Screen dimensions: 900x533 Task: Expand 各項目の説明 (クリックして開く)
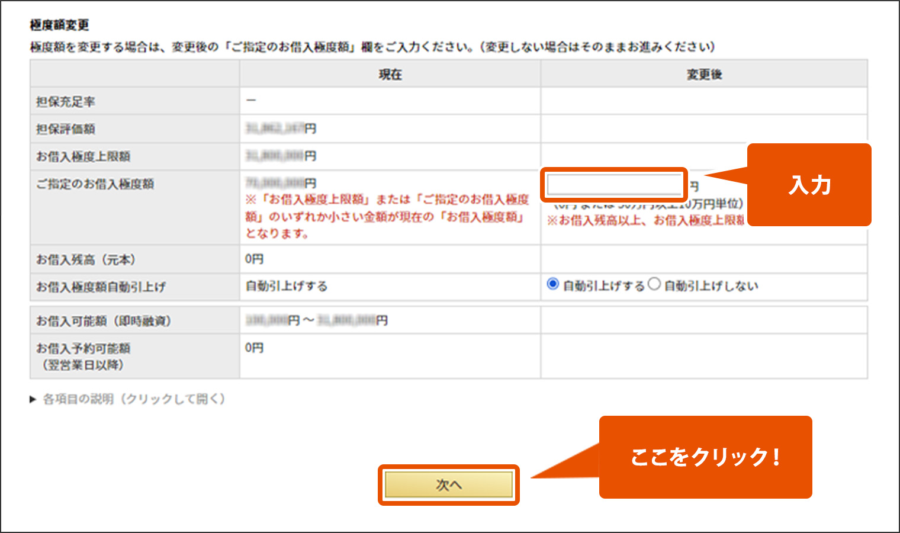tap(127, 399)
